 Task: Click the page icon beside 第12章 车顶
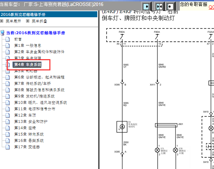tap(8, 115)
